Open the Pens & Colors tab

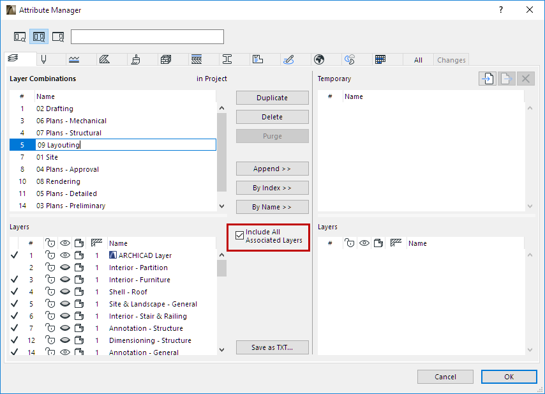(44, 59)
